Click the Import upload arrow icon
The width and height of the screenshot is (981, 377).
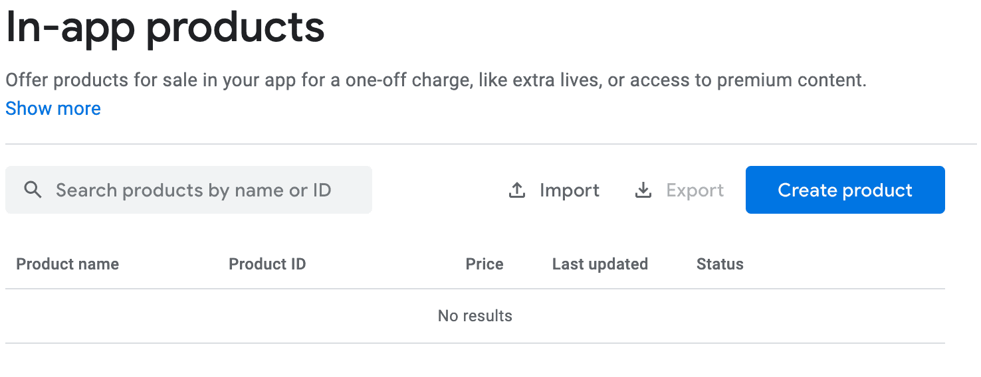pos(516,190)
